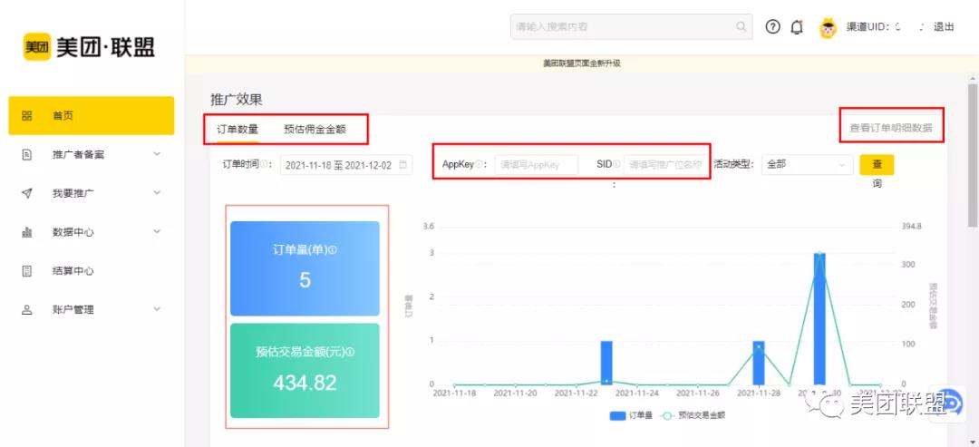Viewport: 979px width, 447px height.
Task: Click the 推广者备案 document icon
Action: click(27, 154)
